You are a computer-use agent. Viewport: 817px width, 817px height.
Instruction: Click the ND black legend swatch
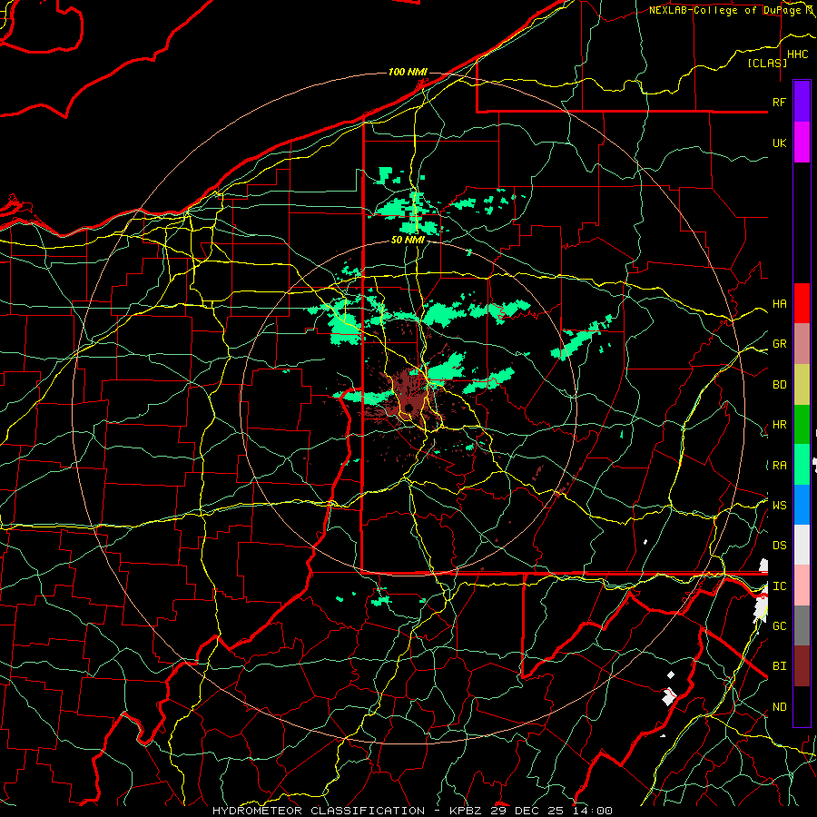coord(802,706)
